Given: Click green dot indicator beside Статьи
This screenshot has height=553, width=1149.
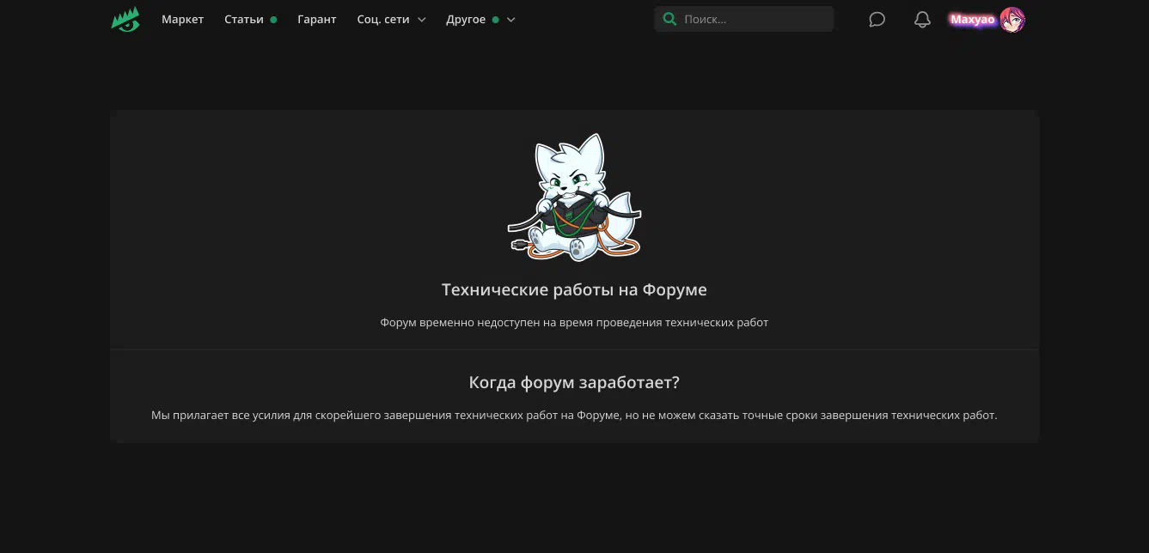Looking at the screenshot, I should pos(273,20).
